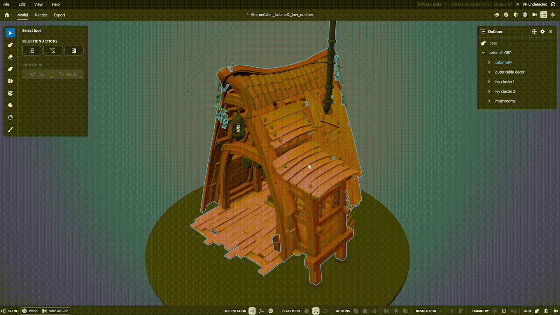
Task: Click the Select All action button
Action: 32,51
